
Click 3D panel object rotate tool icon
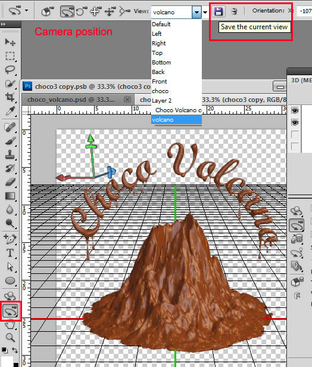[x=297, y=211]
